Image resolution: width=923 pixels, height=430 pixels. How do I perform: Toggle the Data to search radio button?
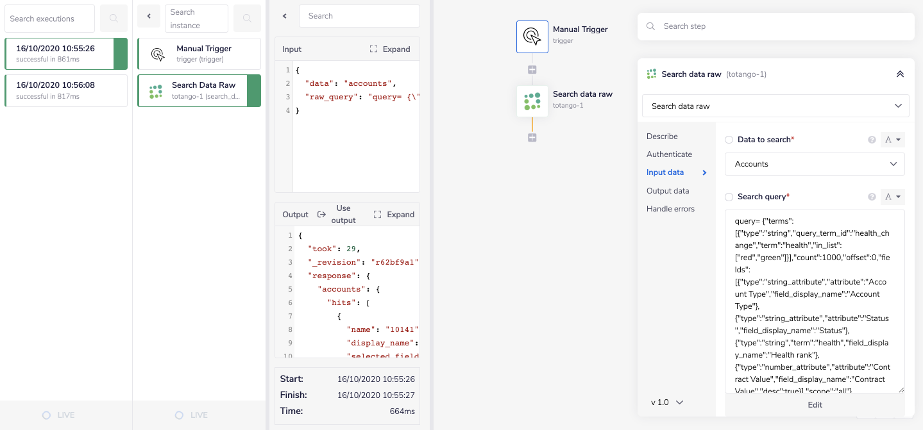tap(729, 140)
